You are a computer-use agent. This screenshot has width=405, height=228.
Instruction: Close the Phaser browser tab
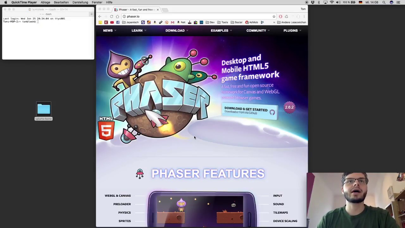158,9
